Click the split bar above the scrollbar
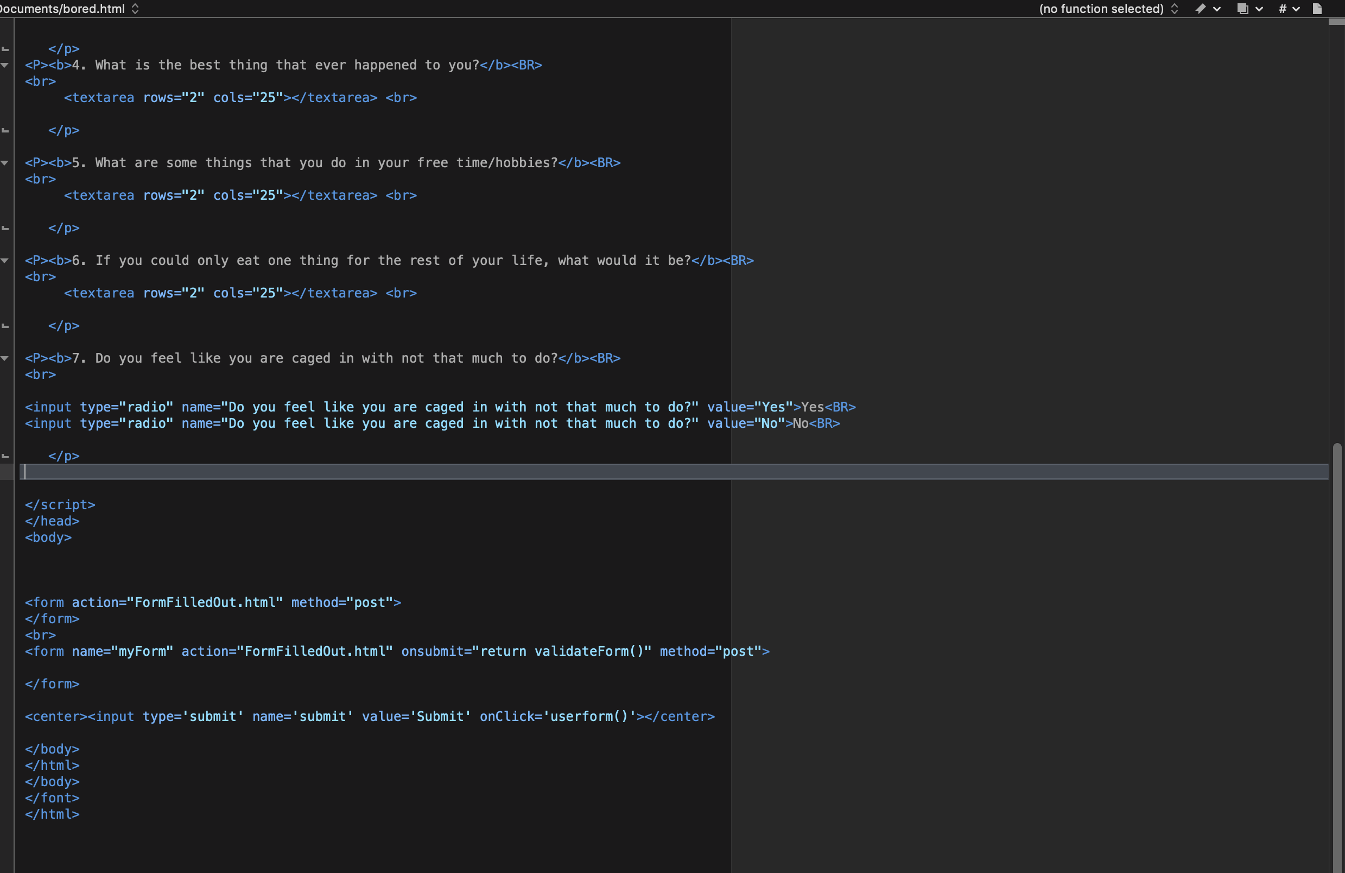This screenshot has width=1345, height=873. (x=1336, y=22)
